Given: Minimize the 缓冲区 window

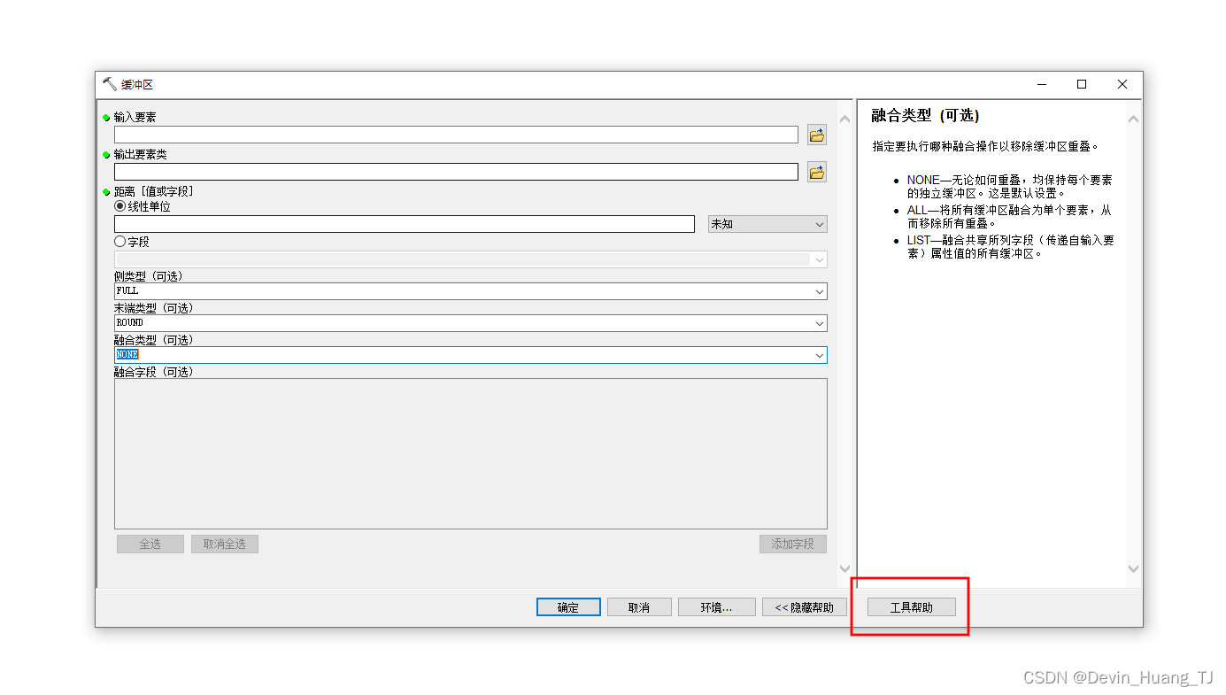Looking at the screenshot, I should pyautogui.click(x=1041, y=84).
